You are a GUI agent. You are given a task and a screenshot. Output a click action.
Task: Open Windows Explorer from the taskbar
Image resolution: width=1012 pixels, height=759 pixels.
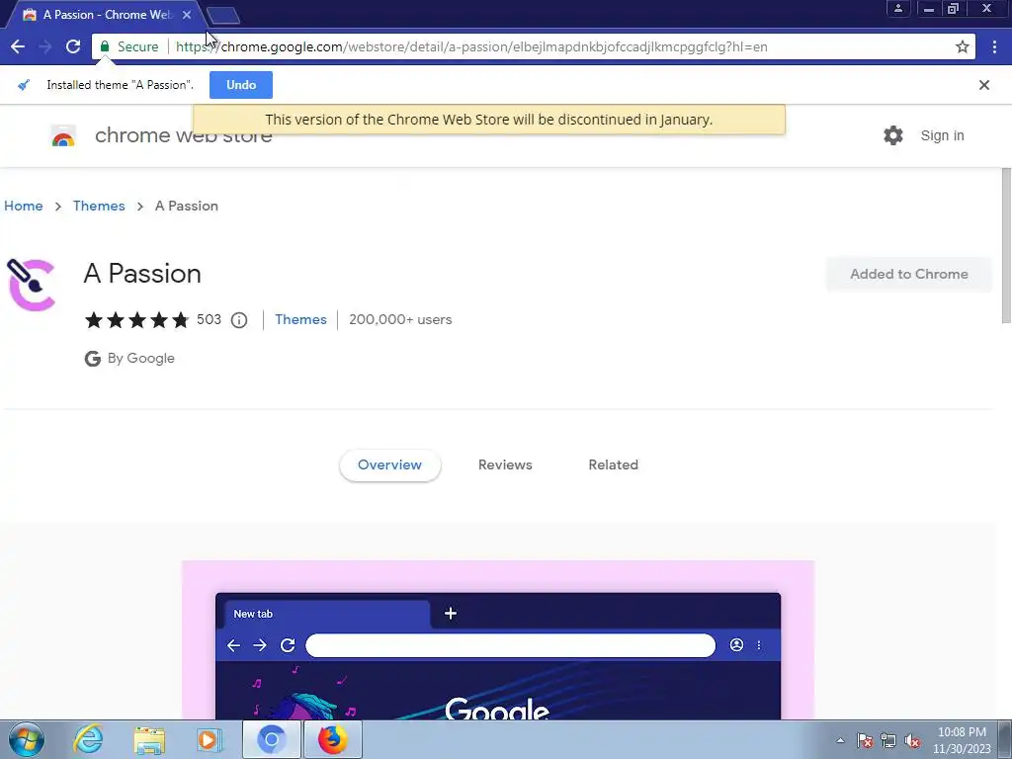[149, 739]
